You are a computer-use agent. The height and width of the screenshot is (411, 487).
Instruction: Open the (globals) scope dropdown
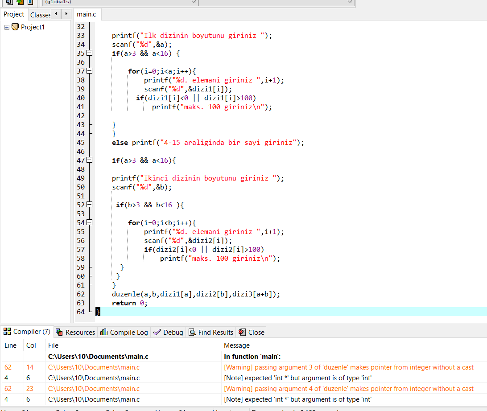tap(120, 2)
